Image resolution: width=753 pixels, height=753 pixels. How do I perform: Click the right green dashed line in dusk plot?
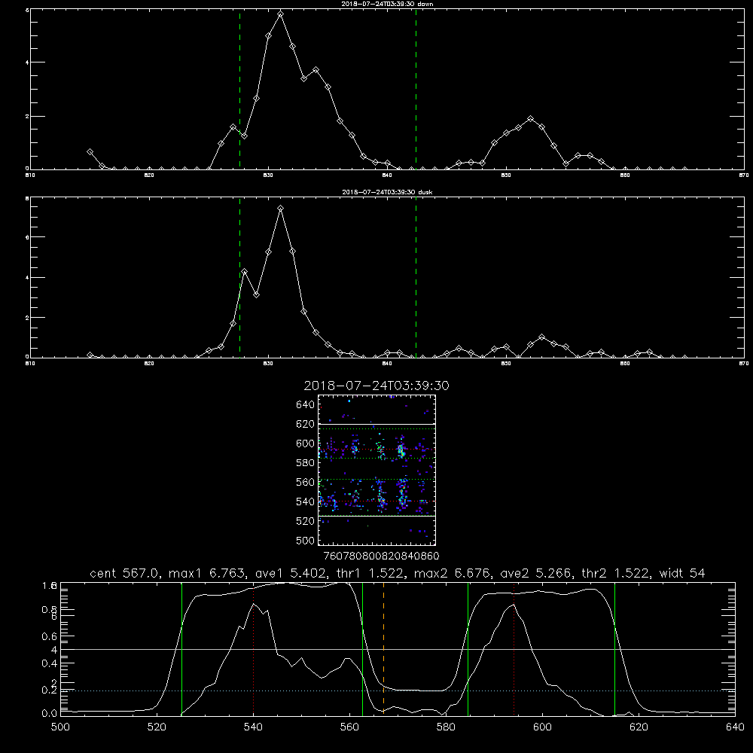click(x=416, y=277)
